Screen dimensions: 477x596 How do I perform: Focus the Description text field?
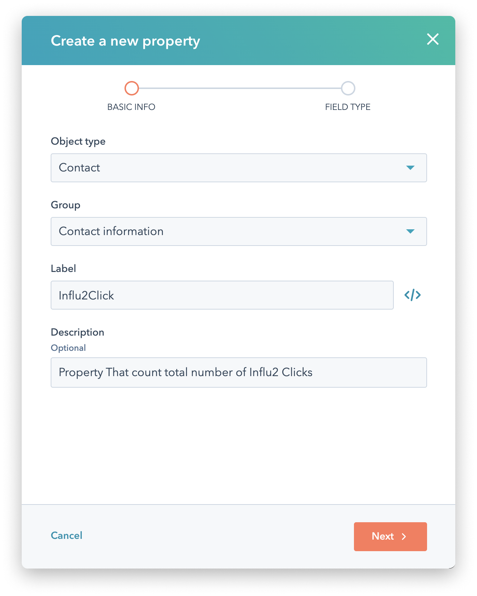(x=238, y=372)
